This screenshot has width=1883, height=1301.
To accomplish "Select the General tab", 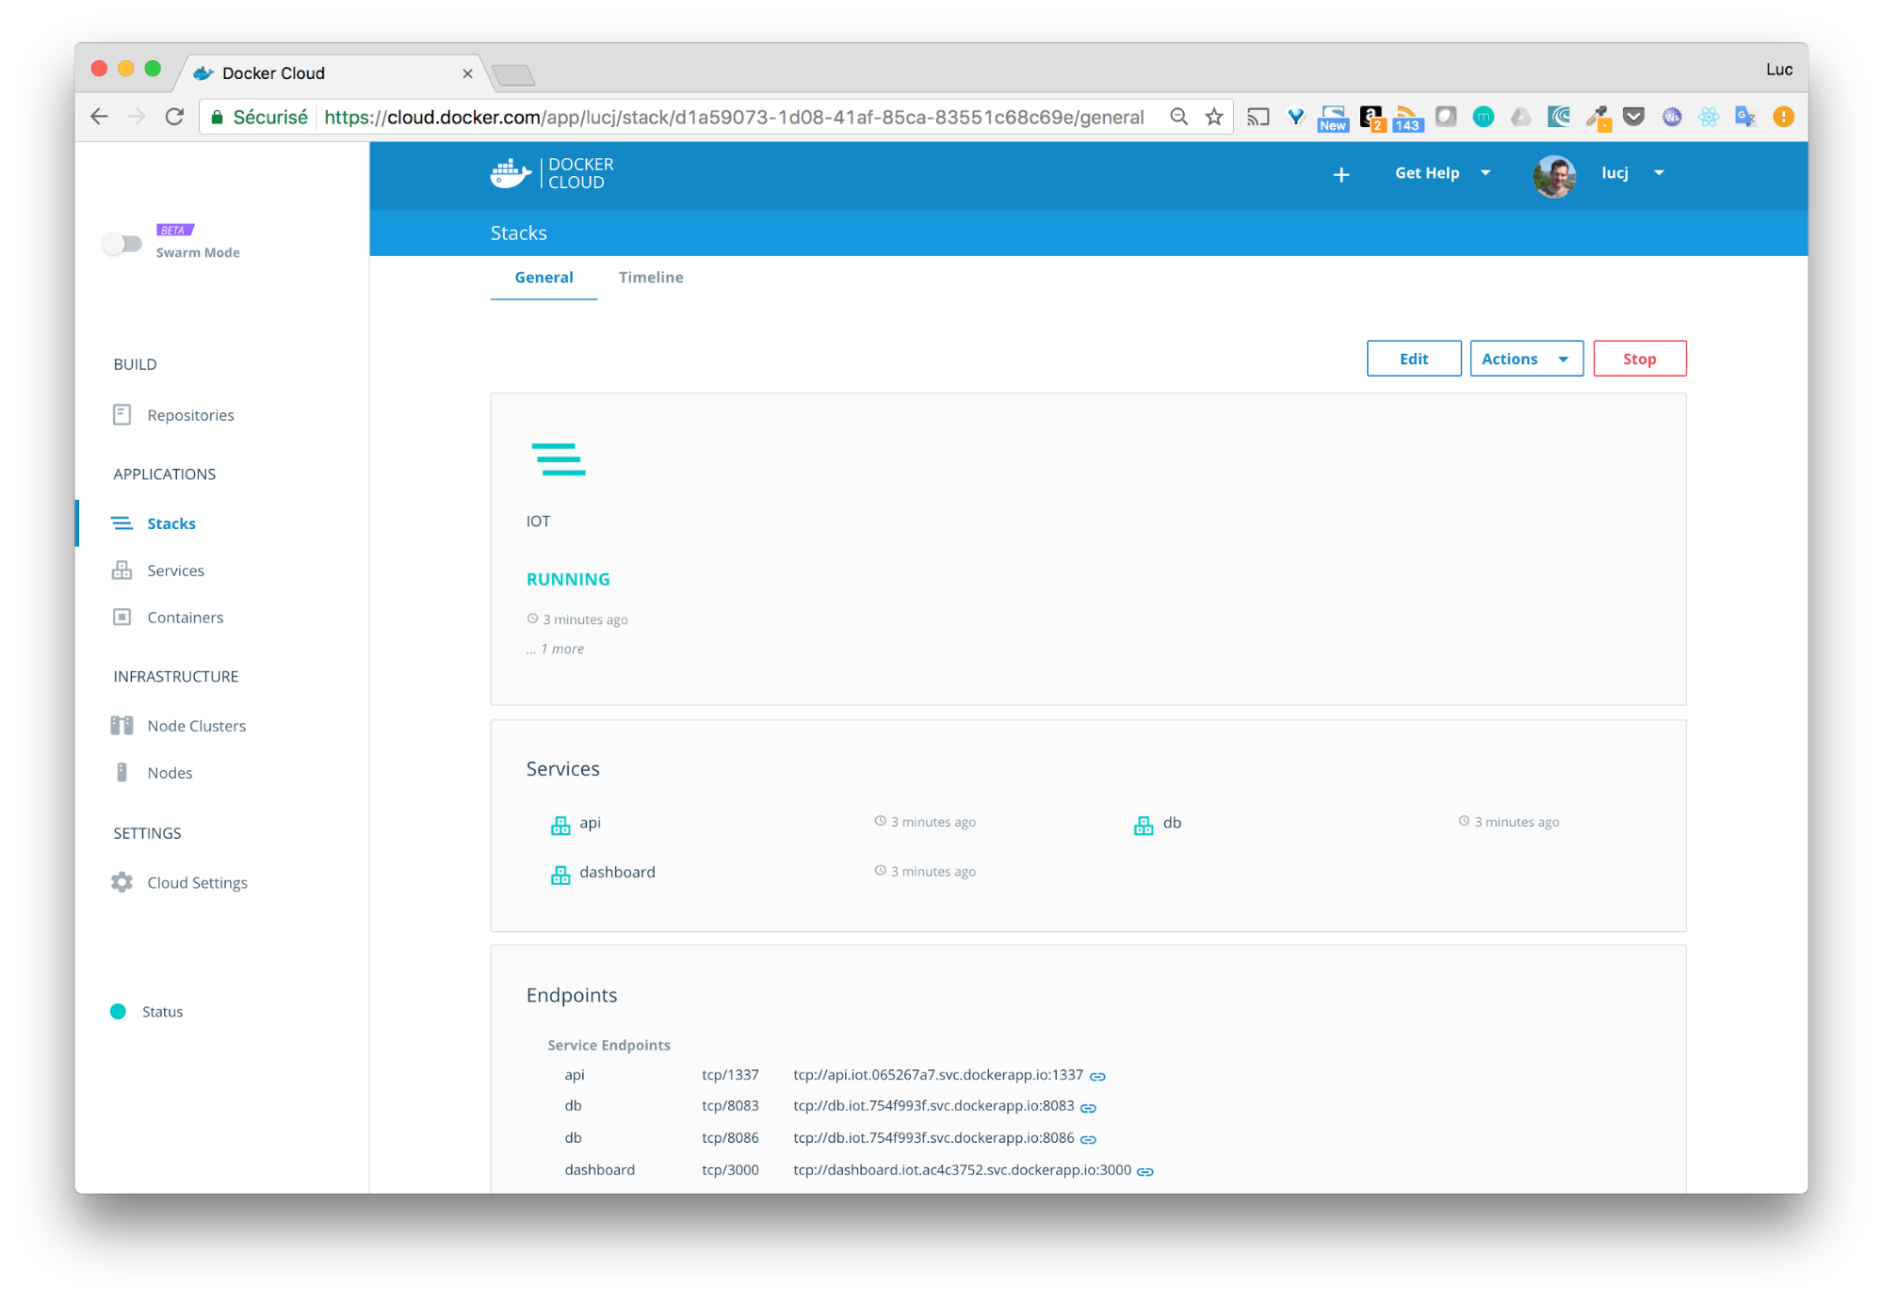I will click(x=544, y=277).
